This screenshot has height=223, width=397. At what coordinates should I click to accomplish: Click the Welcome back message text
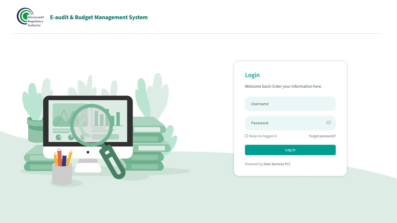tap(283, 87)
